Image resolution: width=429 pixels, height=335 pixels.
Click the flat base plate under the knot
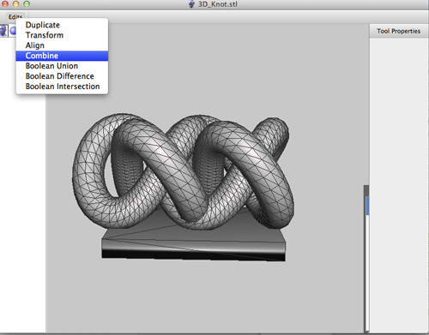tap(194, 242)
